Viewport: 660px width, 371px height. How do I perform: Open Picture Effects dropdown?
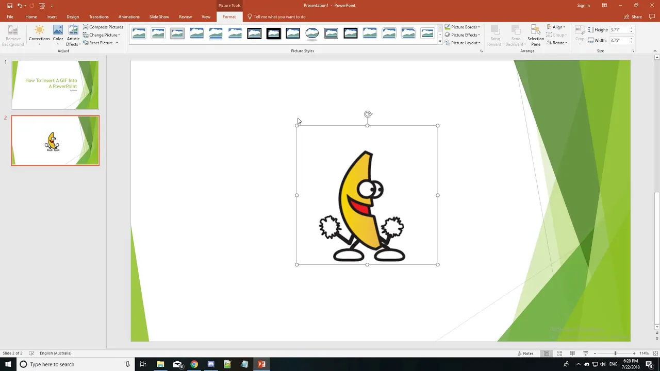pyautogui.click(x=463, y=35)
